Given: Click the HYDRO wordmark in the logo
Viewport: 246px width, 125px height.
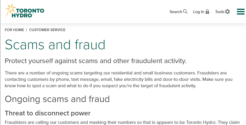Looking at the screenshot, I should pos(22,15).
